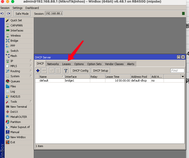Switch to Vendor Classes tab
Screen dimensions: 189x158
point(114,64)
